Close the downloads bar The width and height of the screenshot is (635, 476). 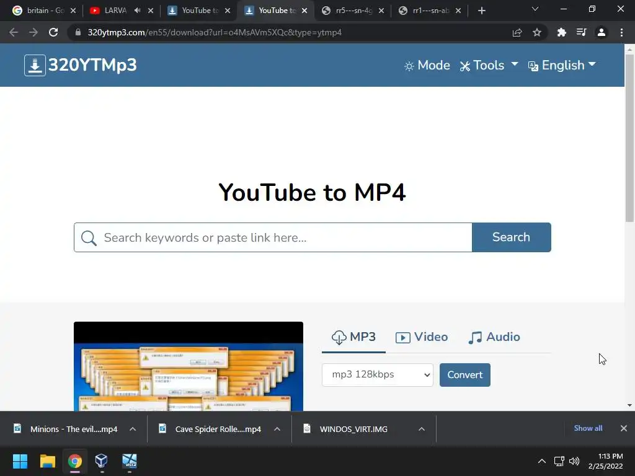(624, 428)
